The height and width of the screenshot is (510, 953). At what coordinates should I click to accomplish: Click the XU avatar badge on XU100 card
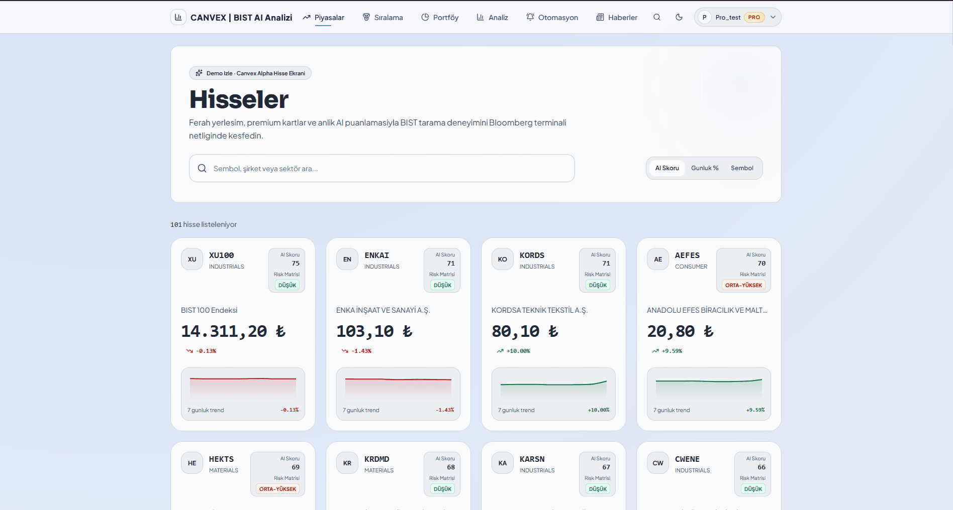[x=192, y=260]
